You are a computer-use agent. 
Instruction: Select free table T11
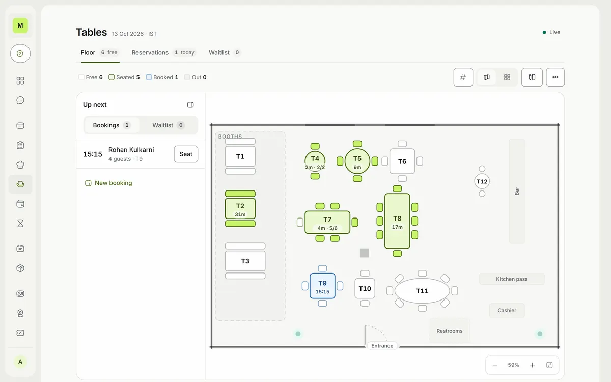coord(422,291)
